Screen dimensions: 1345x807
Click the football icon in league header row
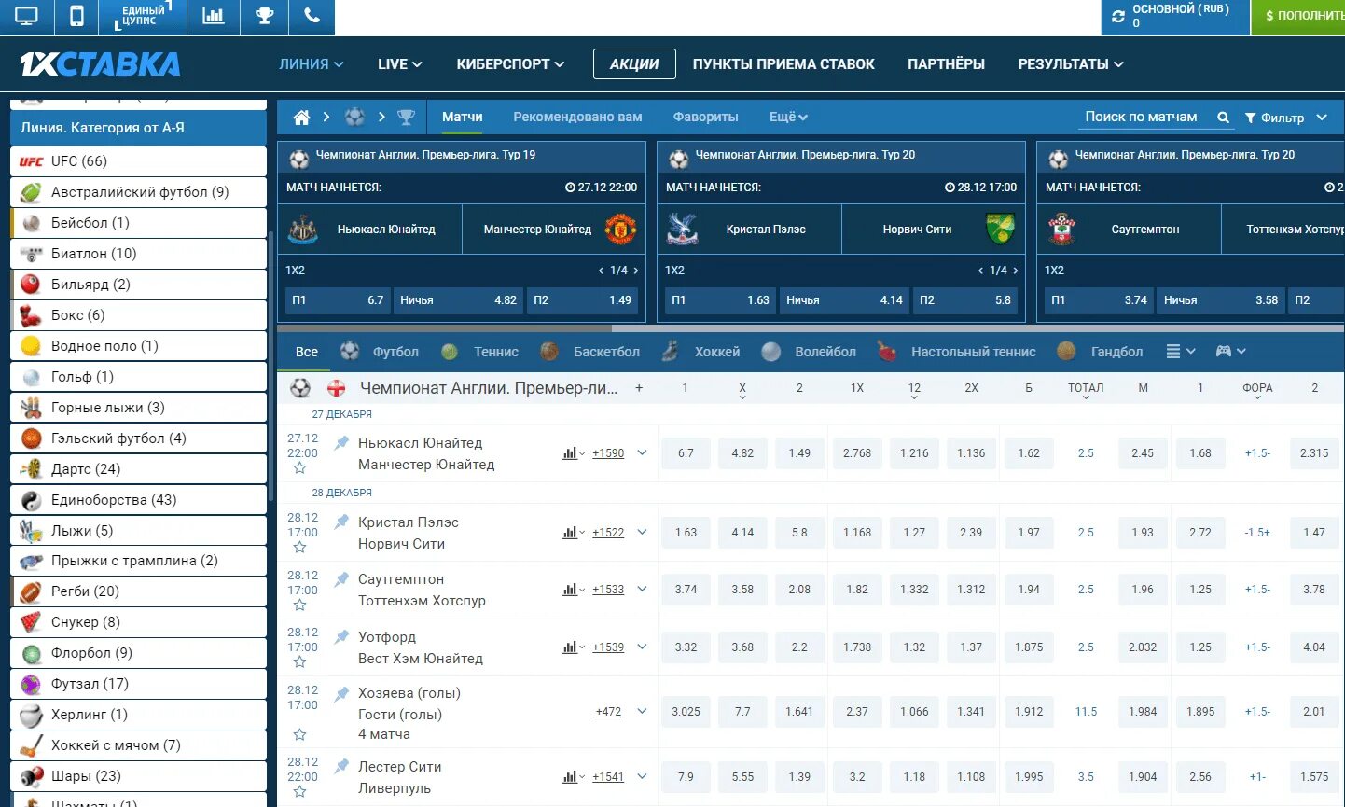[300, 388]
